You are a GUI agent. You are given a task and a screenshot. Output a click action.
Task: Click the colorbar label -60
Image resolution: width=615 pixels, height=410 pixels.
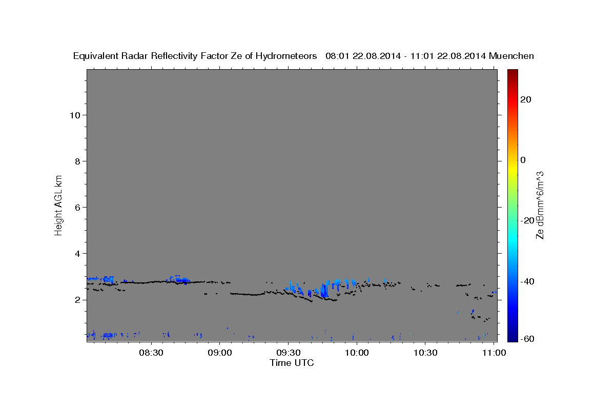527,338
